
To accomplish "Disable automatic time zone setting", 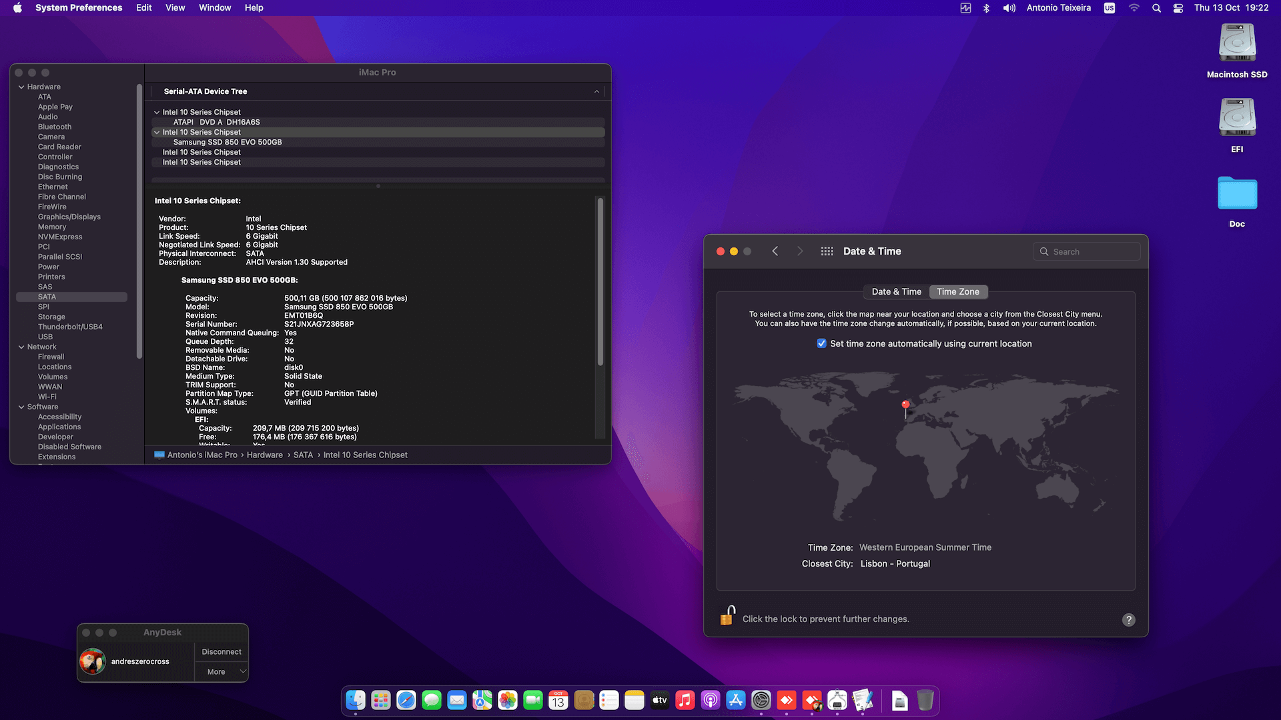I will click(821, 343).
